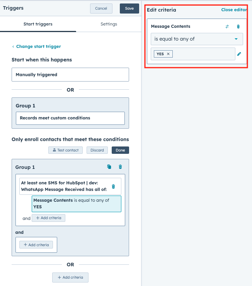Click the pencil edit icon next to YES
The width and height of the screenshot is (252, 286).
tap(239, 54)
